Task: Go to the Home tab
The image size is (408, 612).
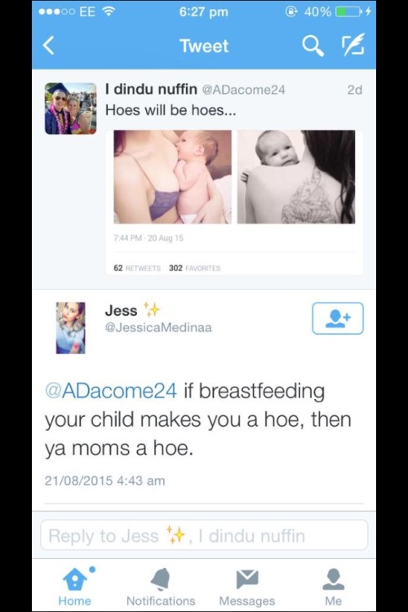Action: pos(74,587)
